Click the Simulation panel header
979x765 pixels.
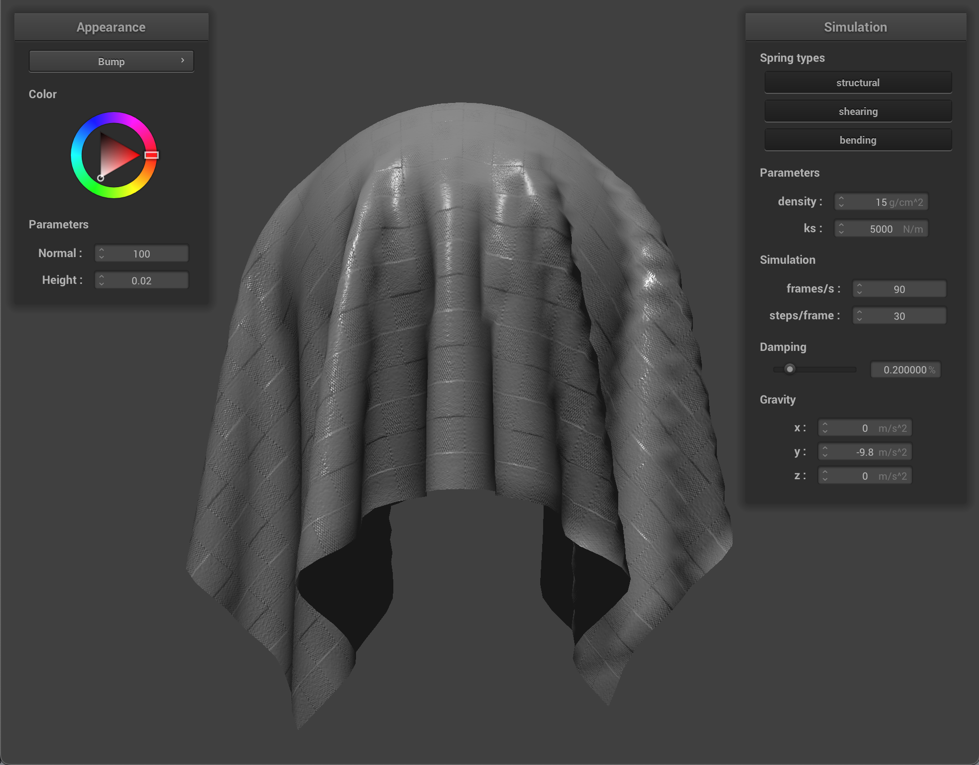tap(856, 27)
